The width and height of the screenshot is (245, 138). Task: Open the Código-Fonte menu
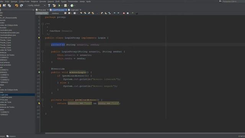[x=24, y=2]
